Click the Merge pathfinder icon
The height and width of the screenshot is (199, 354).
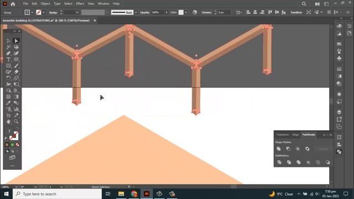(x=299, y=162)
